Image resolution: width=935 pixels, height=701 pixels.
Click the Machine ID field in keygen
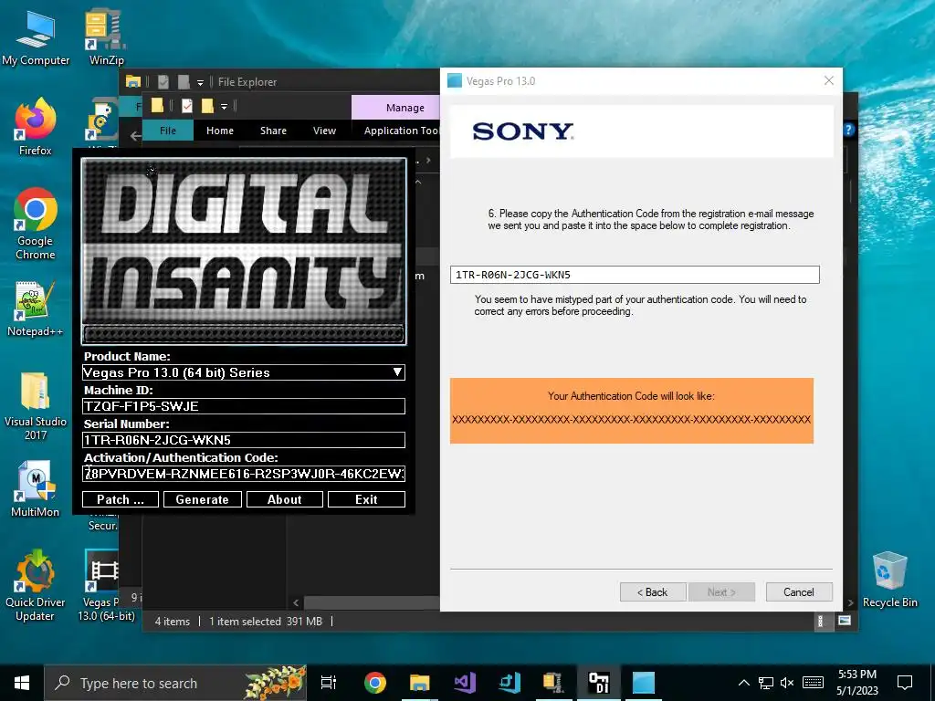click(x=243, y=406)
